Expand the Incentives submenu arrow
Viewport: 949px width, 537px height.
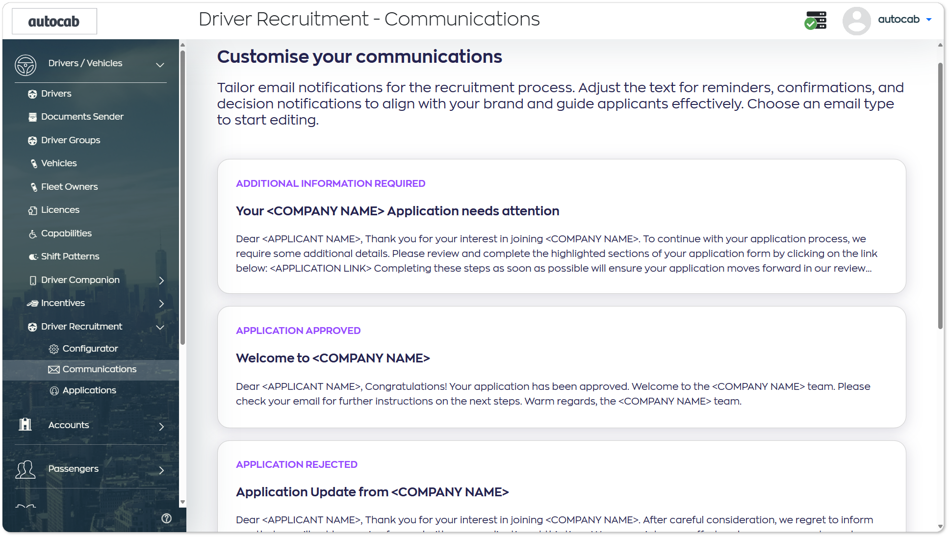coord(161,304)
